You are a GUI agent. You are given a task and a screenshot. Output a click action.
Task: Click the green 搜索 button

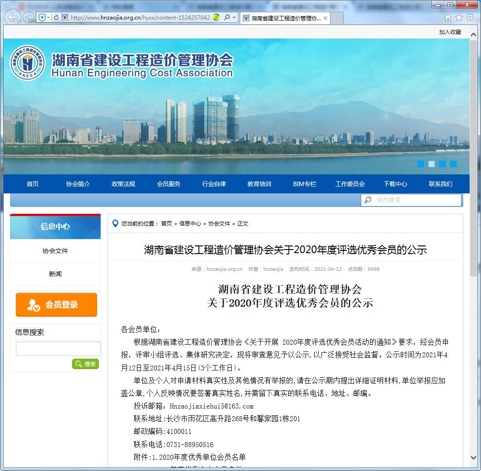(85, 364)
